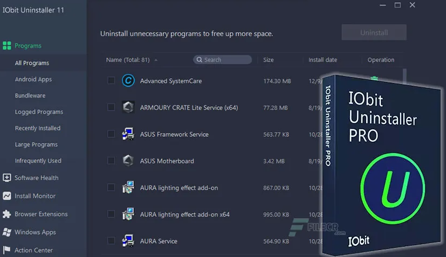This screenshot has height=257, width=446.
Task: Click the Uninstall button
Action: pos(374,32)
